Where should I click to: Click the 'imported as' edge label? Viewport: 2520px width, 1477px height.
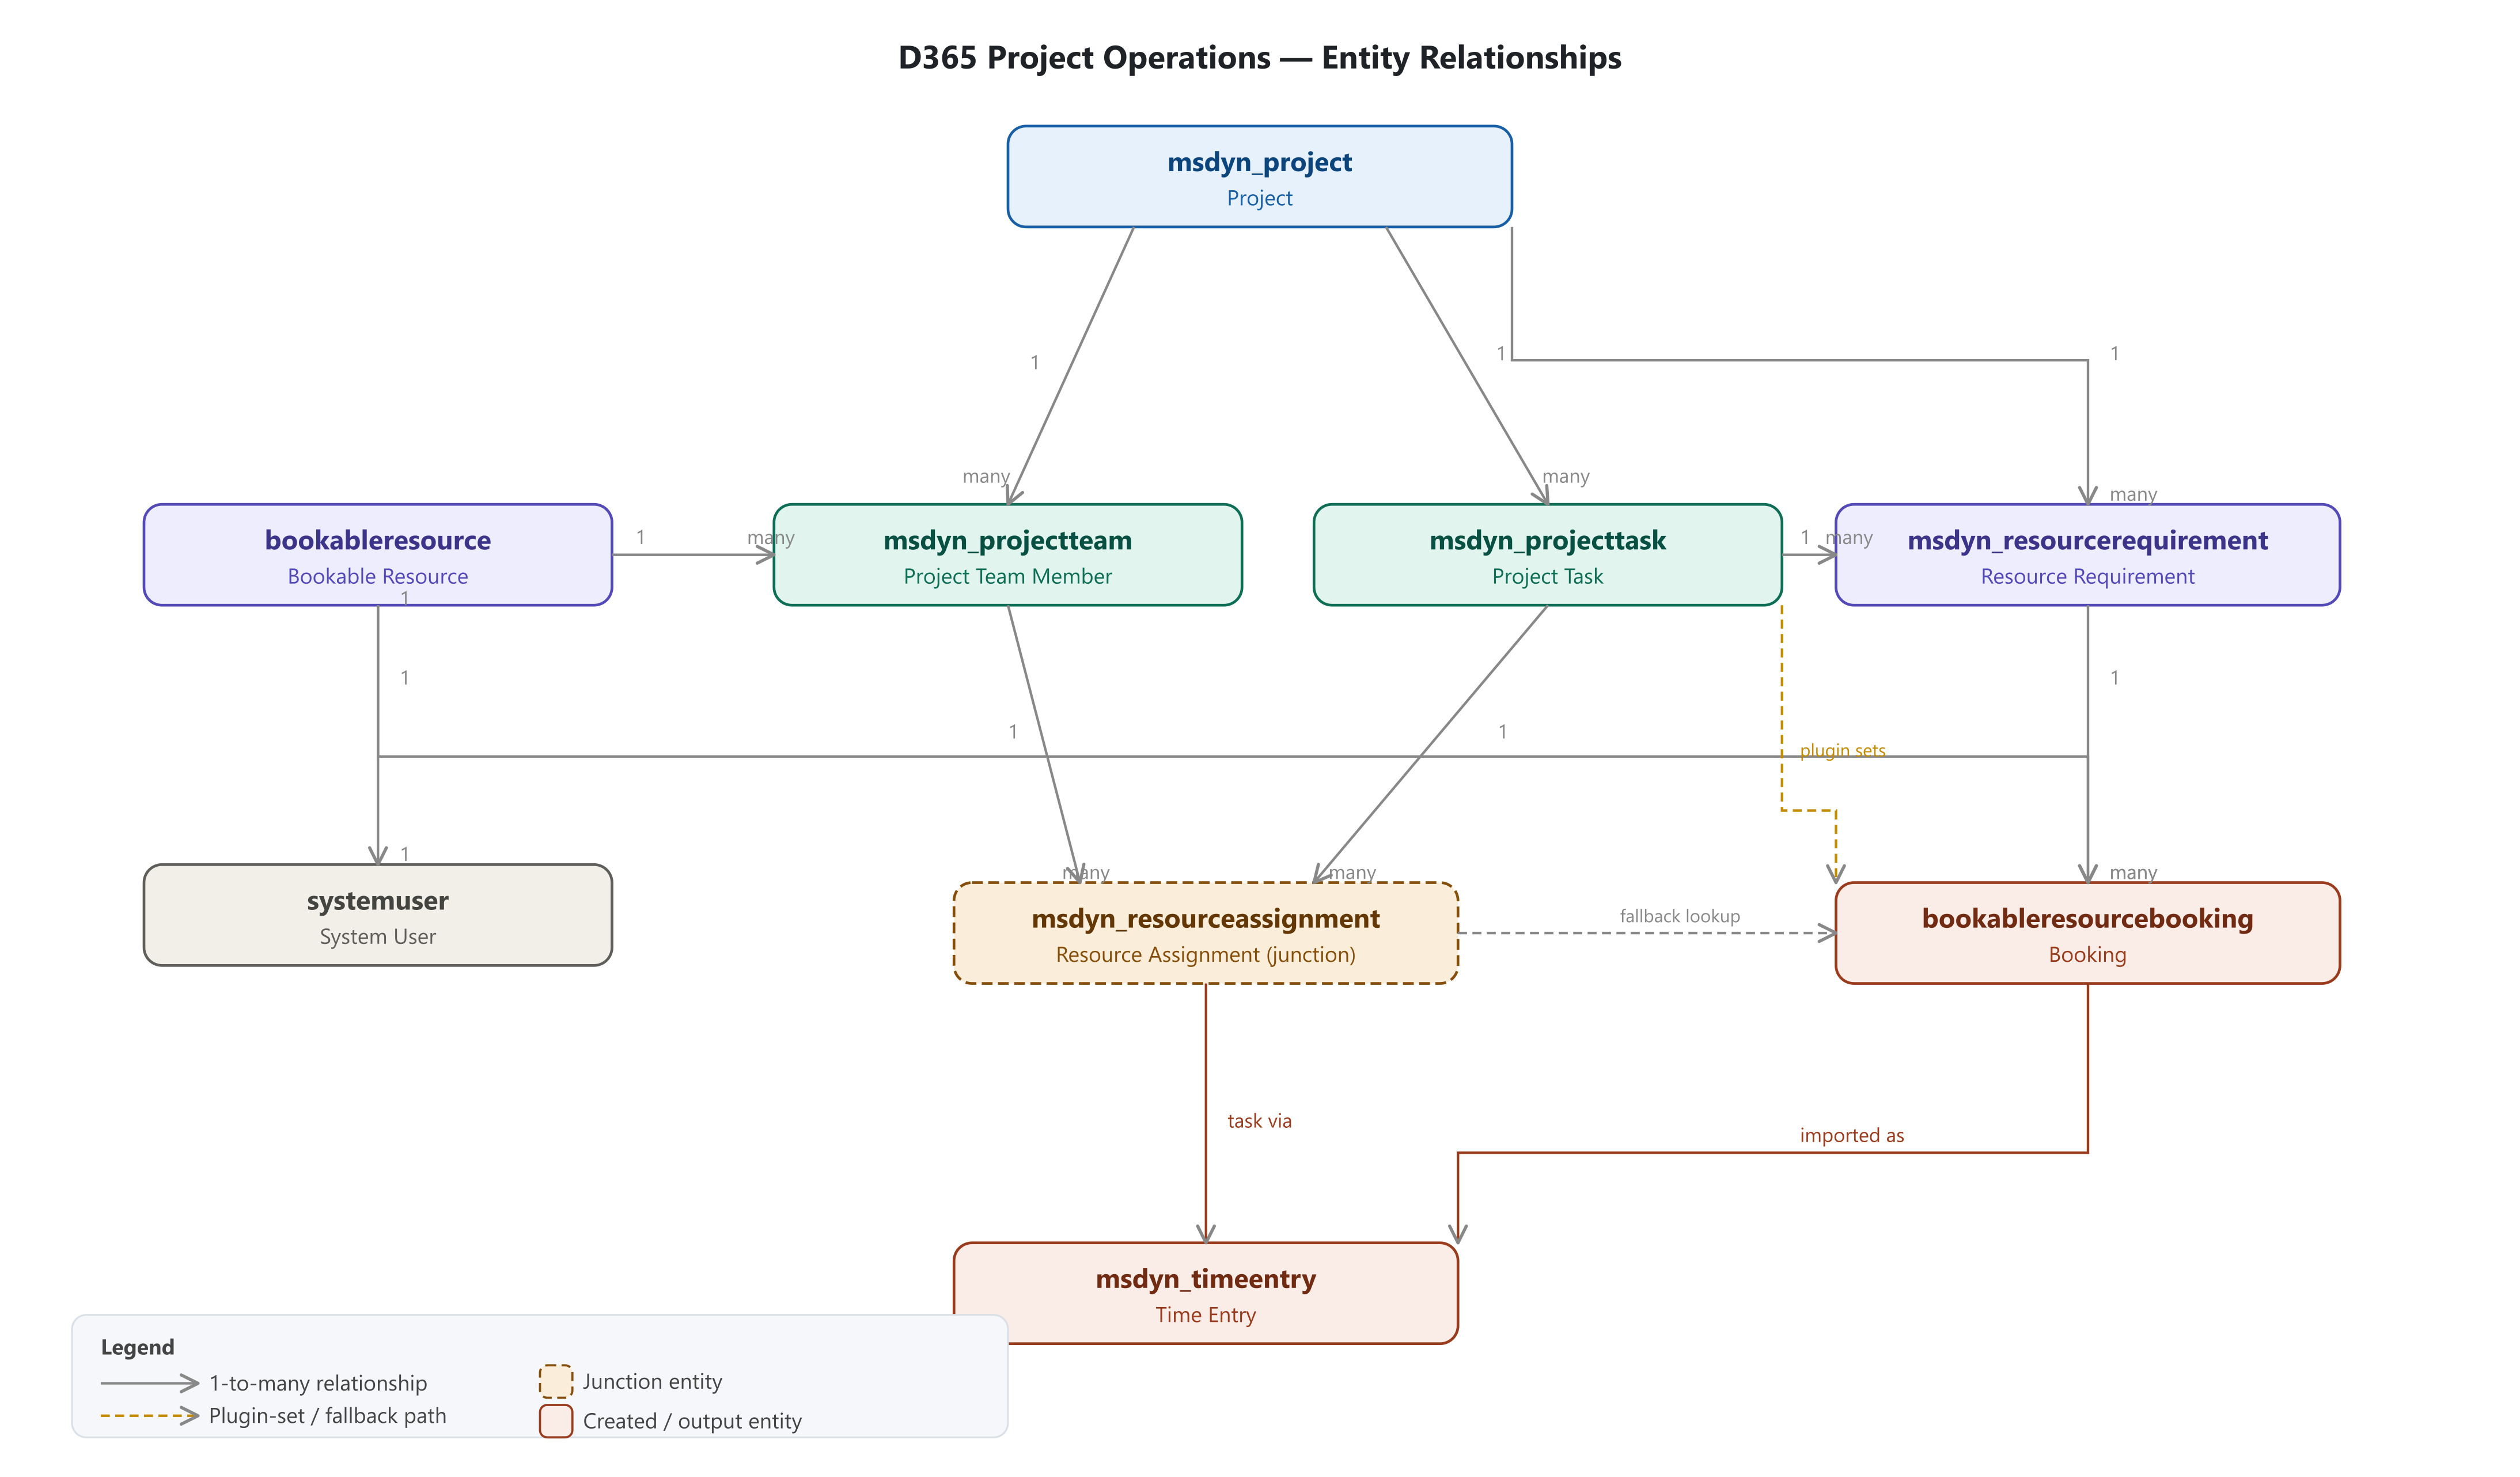[1851, 1135]
